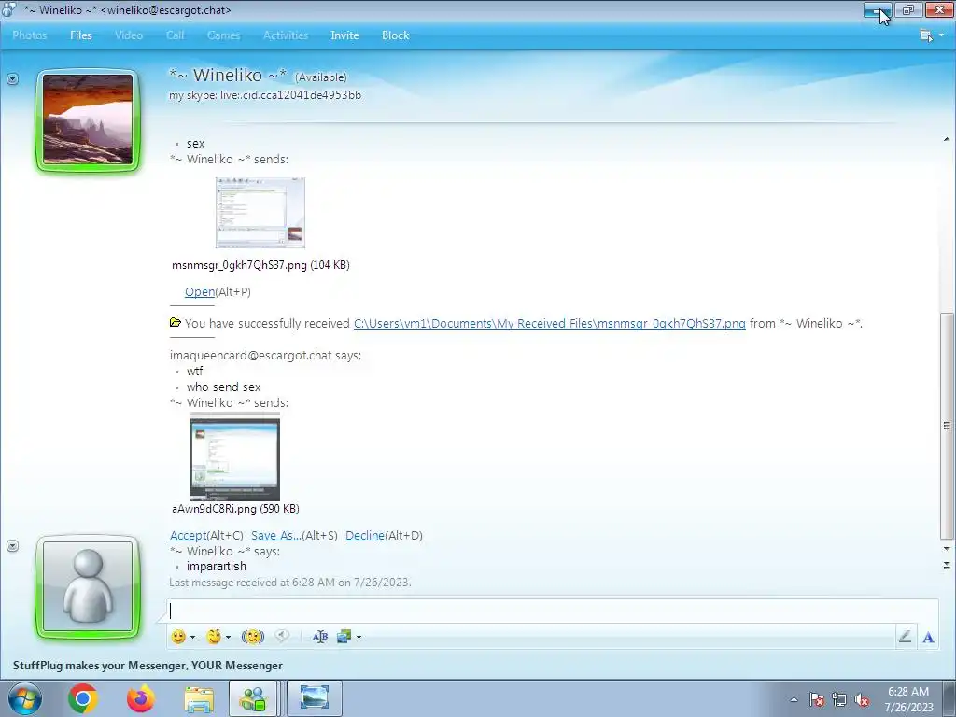
Task: Click the resize grip at scrollbar bottom
Action: 947,565
